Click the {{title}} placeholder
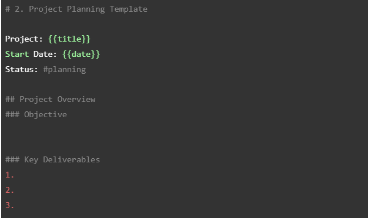368x218 pixels. click(69, 39)
